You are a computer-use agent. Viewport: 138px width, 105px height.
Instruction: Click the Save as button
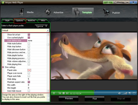click(x=40, y=26)
